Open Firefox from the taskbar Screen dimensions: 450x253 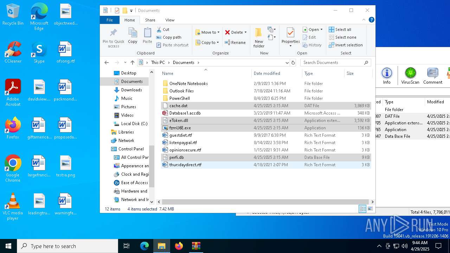point(179,246)
